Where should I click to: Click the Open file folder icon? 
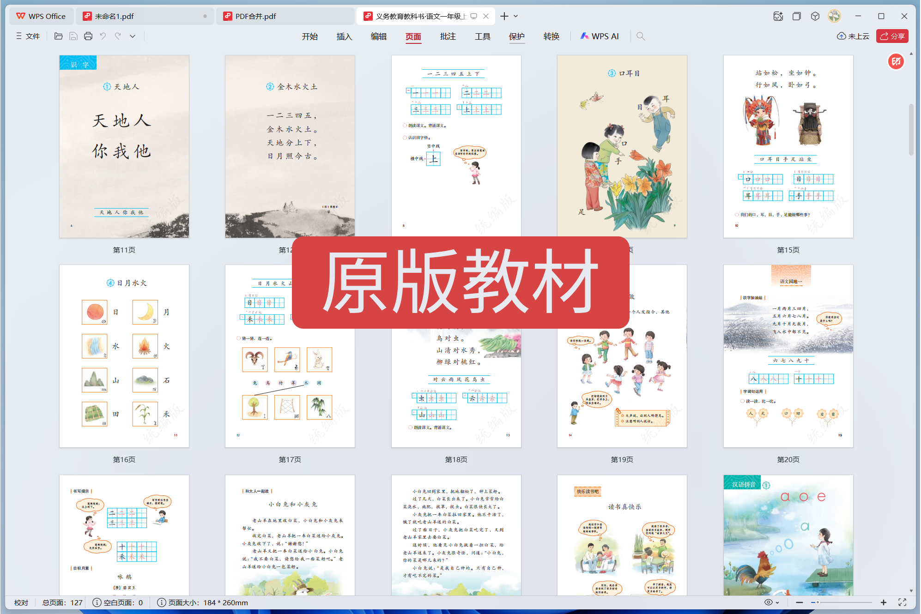(58, 36)
